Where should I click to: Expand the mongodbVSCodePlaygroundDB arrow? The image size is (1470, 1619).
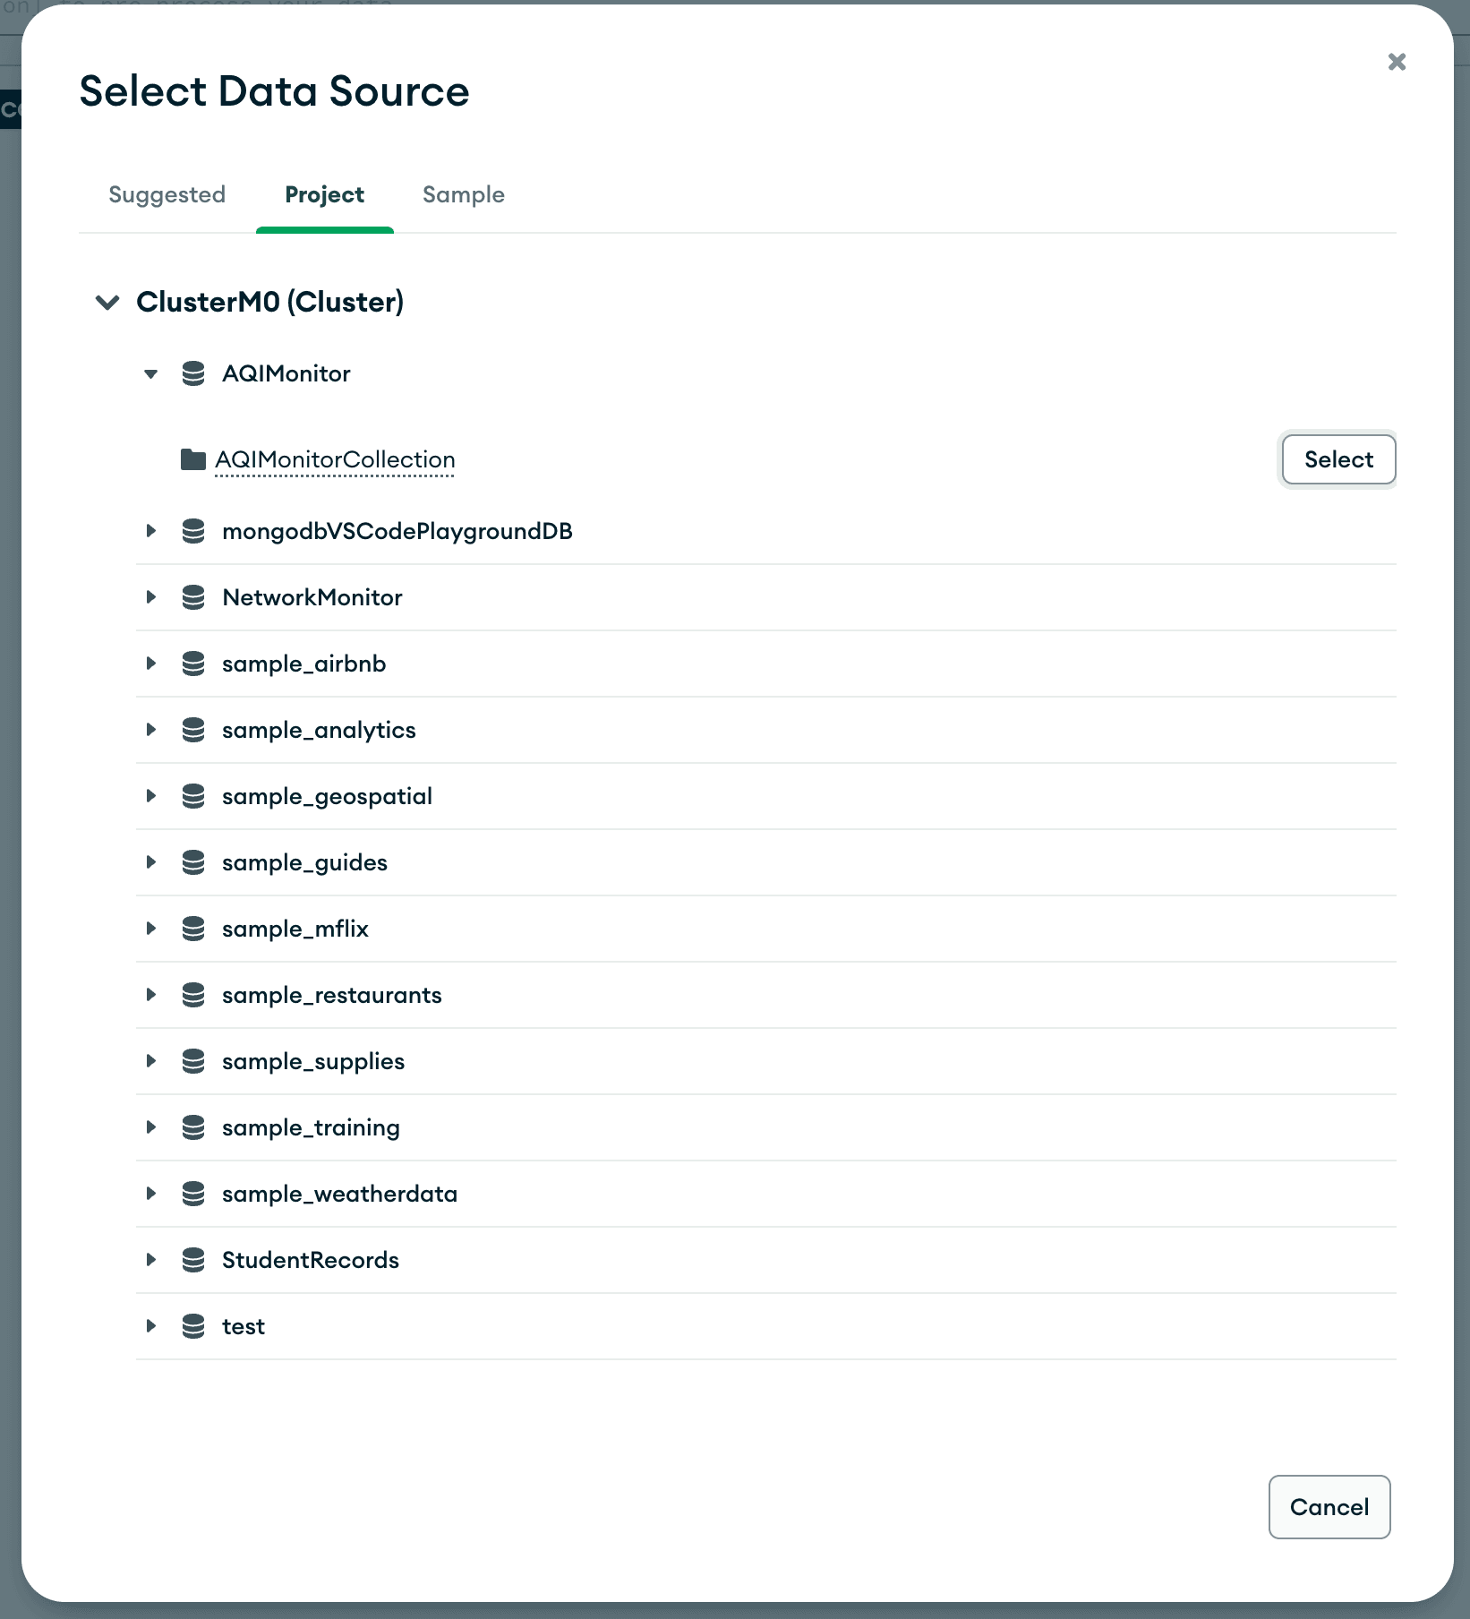151,531
